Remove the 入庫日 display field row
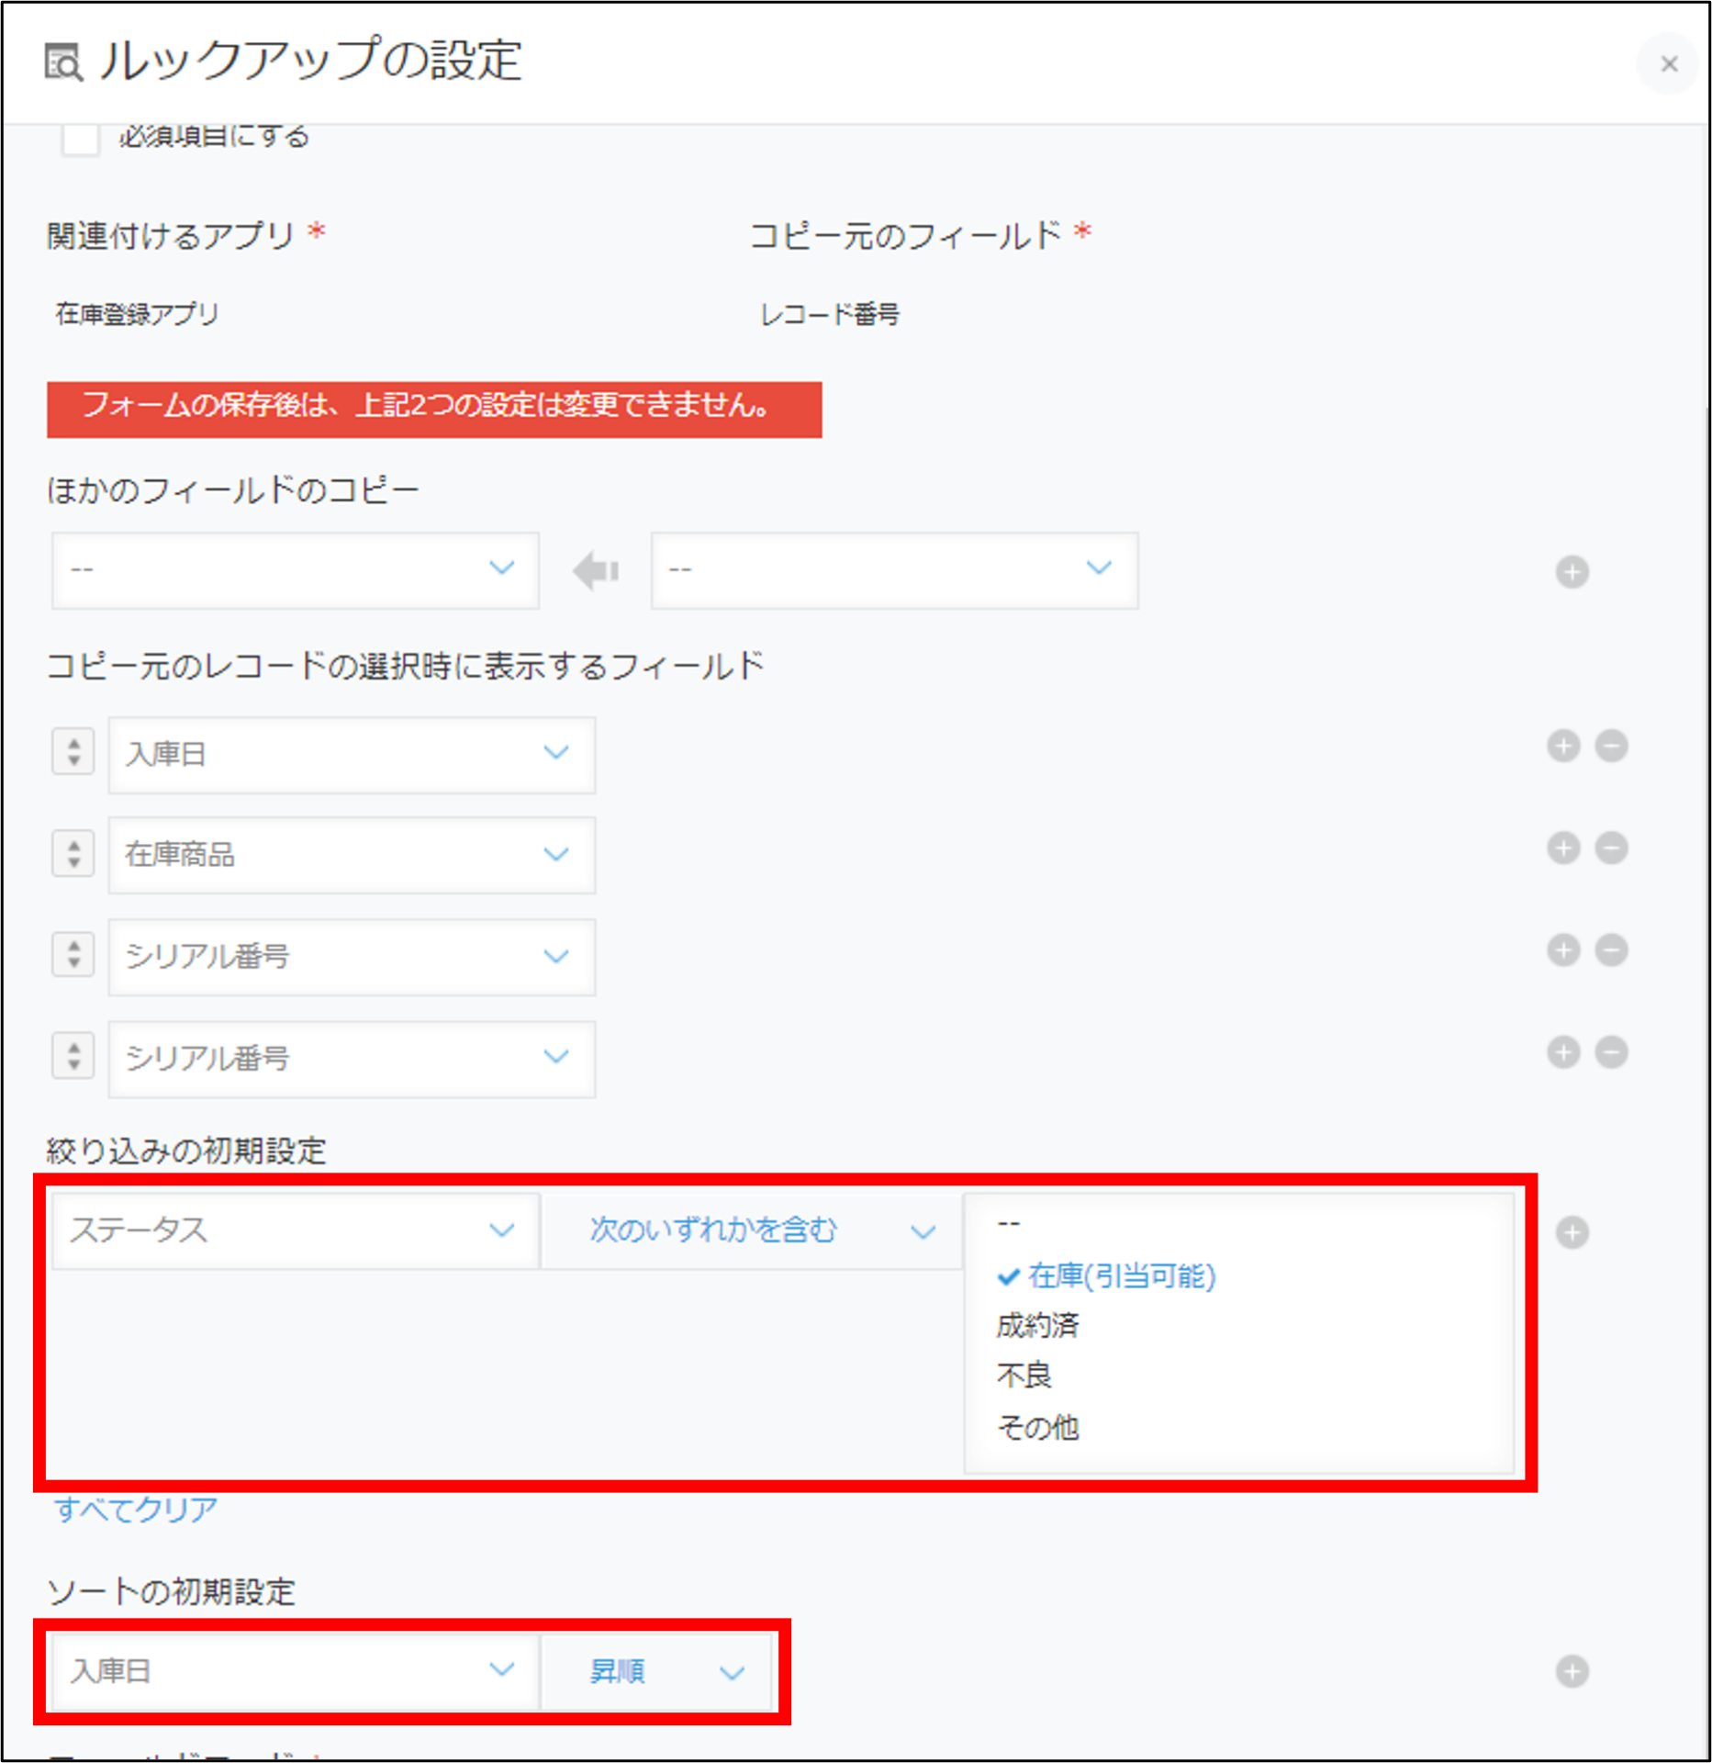The width and height of the screenshot is (1712, 1763). 1611,746
